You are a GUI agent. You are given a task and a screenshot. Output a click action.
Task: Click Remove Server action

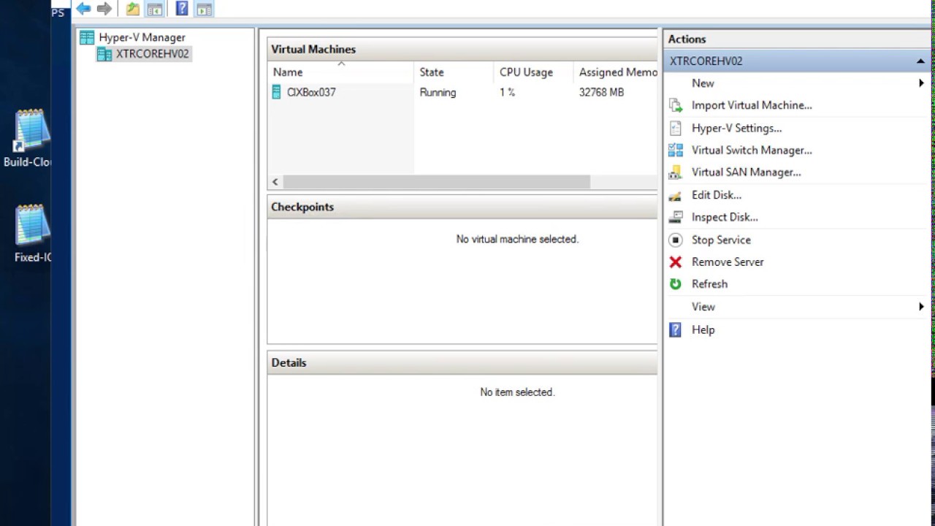(728, 262)
